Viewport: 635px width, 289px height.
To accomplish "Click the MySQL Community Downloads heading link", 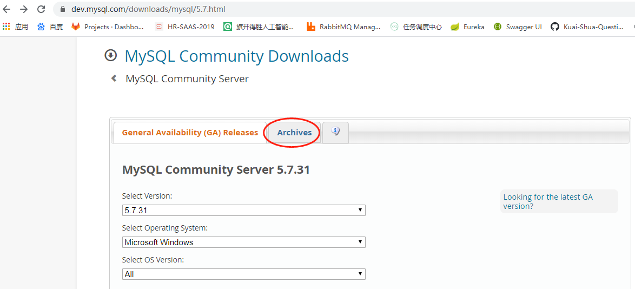I will 236,56.
